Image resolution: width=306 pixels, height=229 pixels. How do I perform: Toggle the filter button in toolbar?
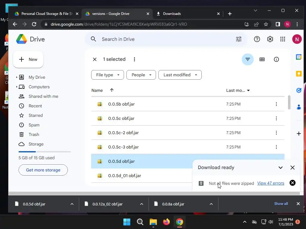[248, 59]
